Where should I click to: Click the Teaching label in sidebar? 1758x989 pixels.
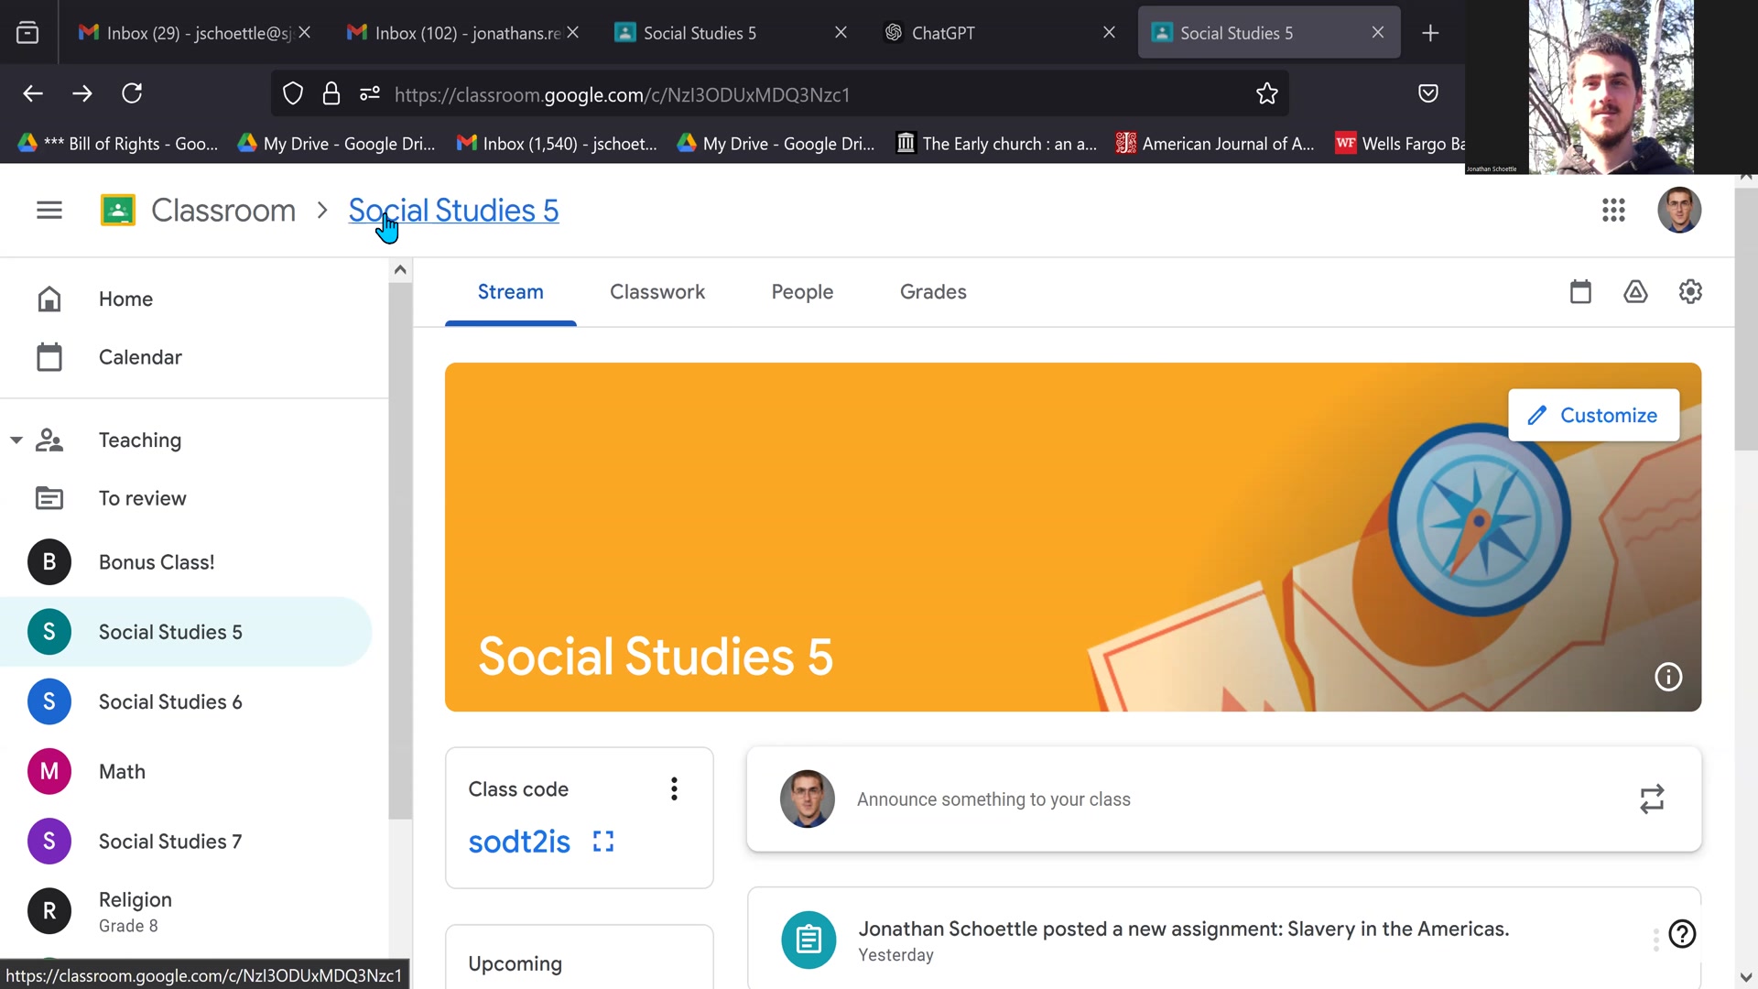click(x=140, y=440)
